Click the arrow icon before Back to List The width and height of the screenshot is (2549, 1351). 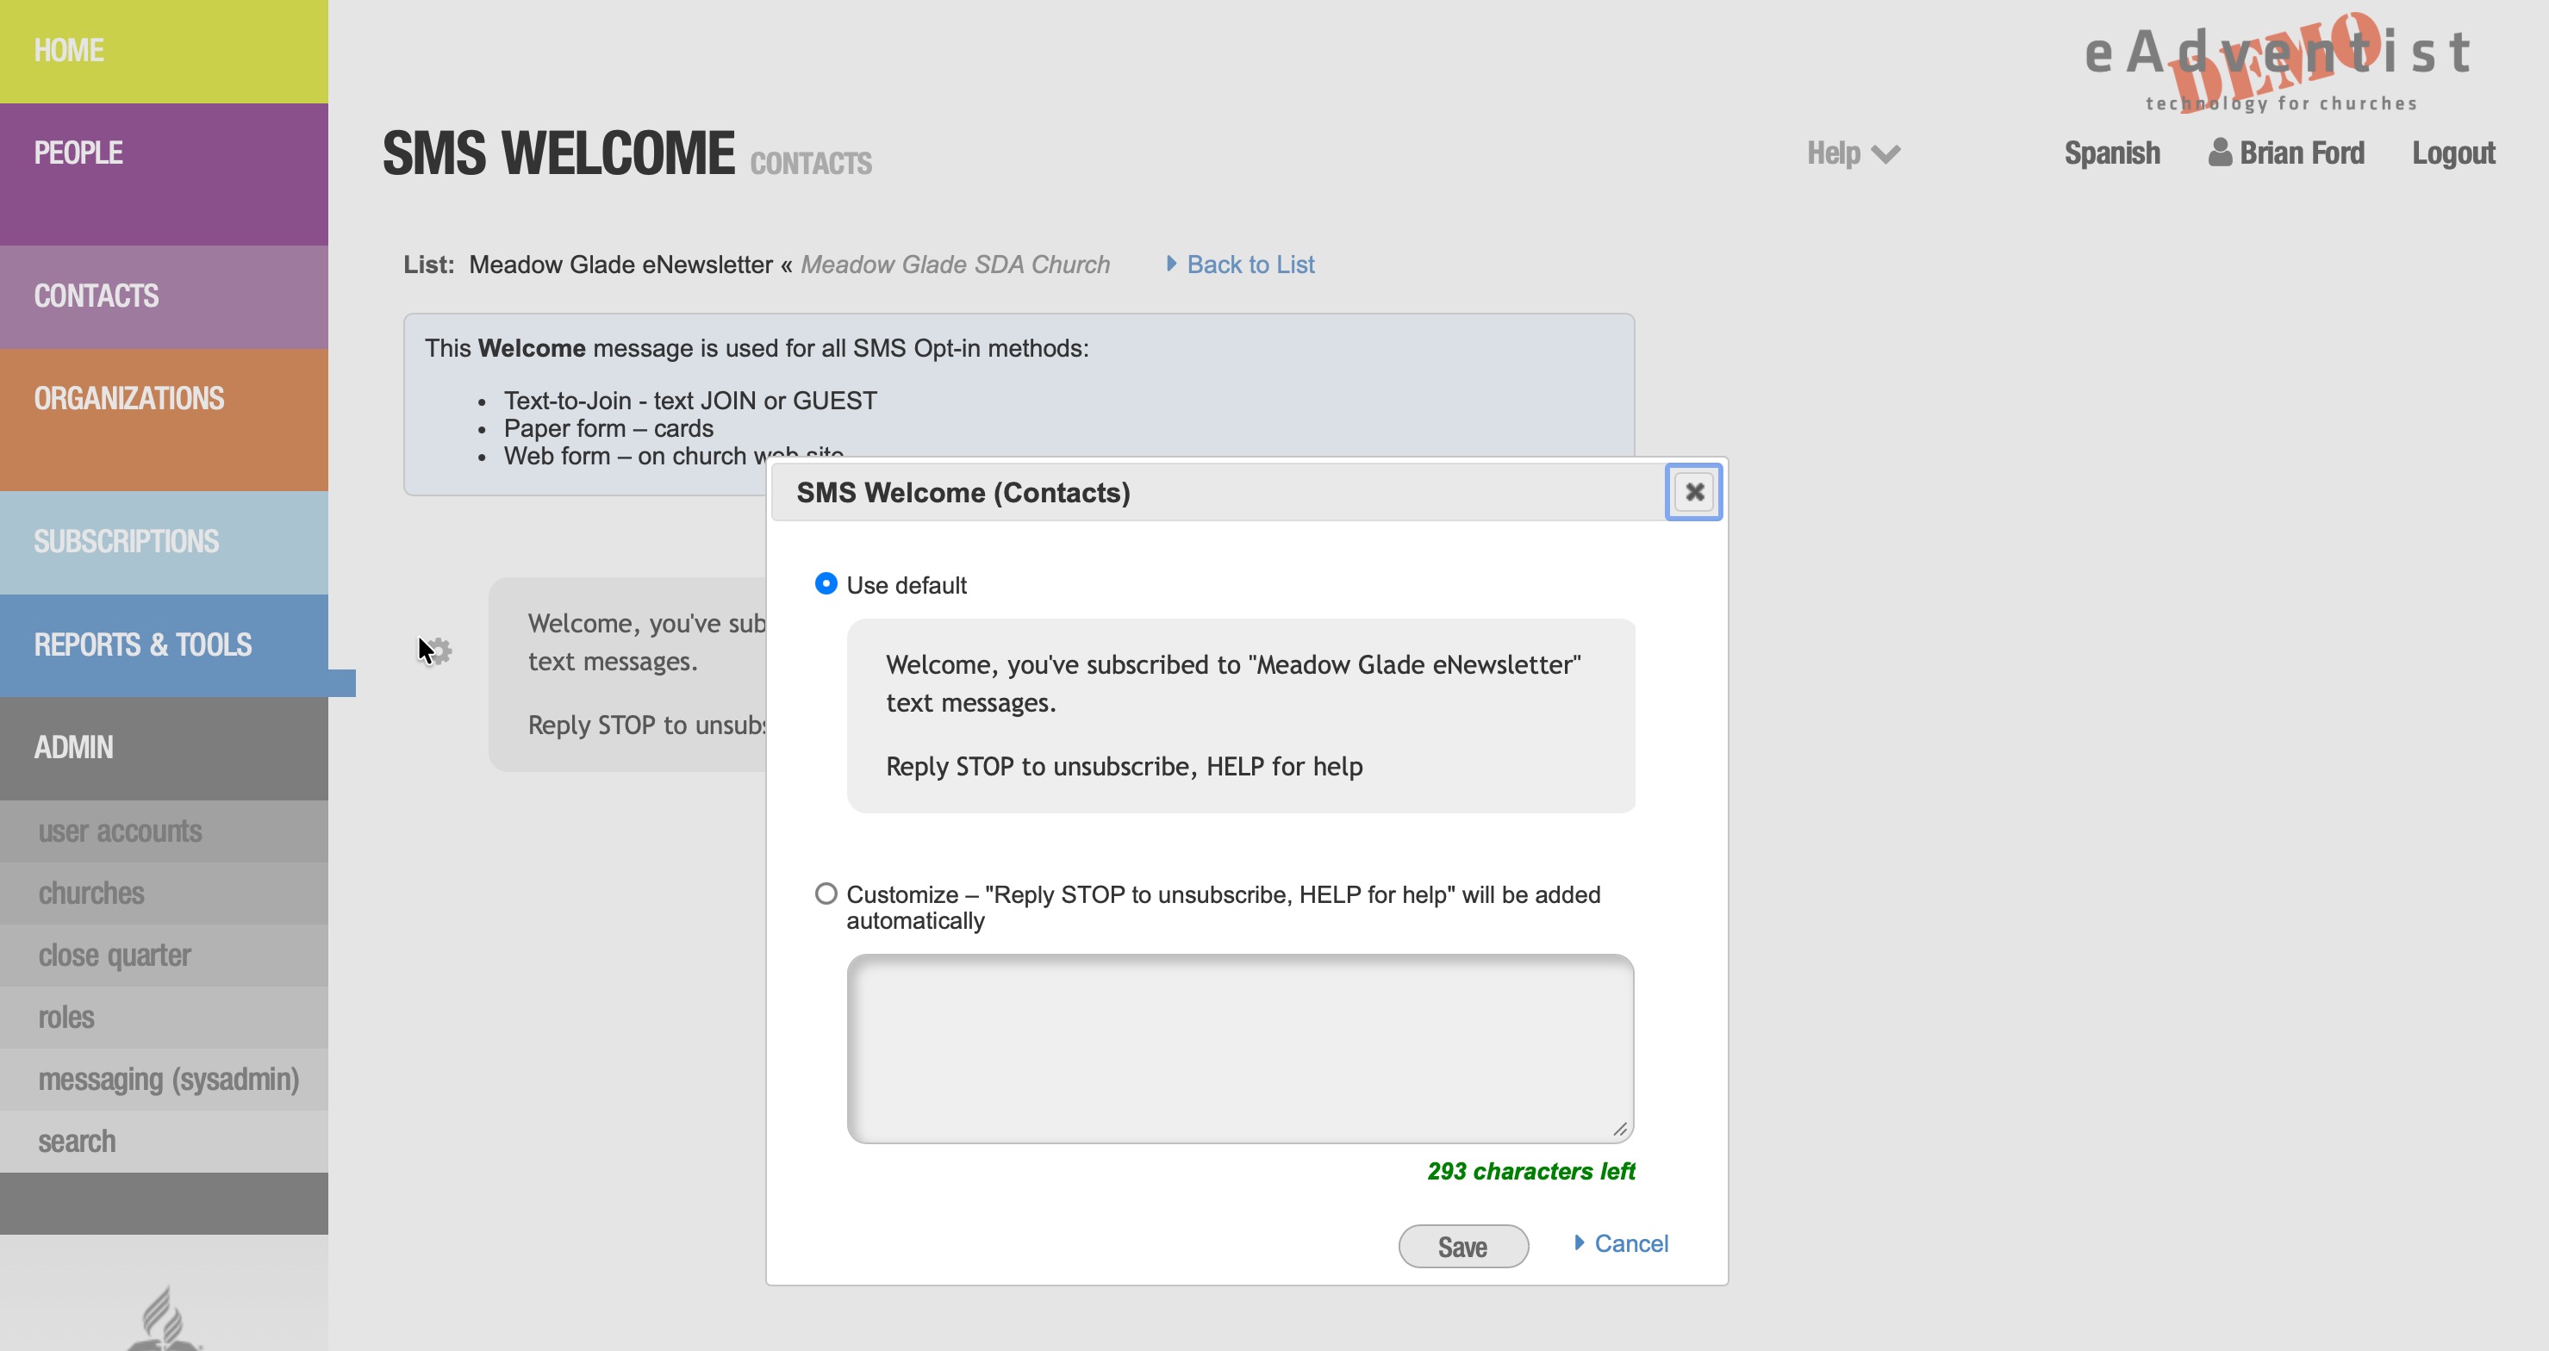pyautogui.click(x=1172, y=264)
